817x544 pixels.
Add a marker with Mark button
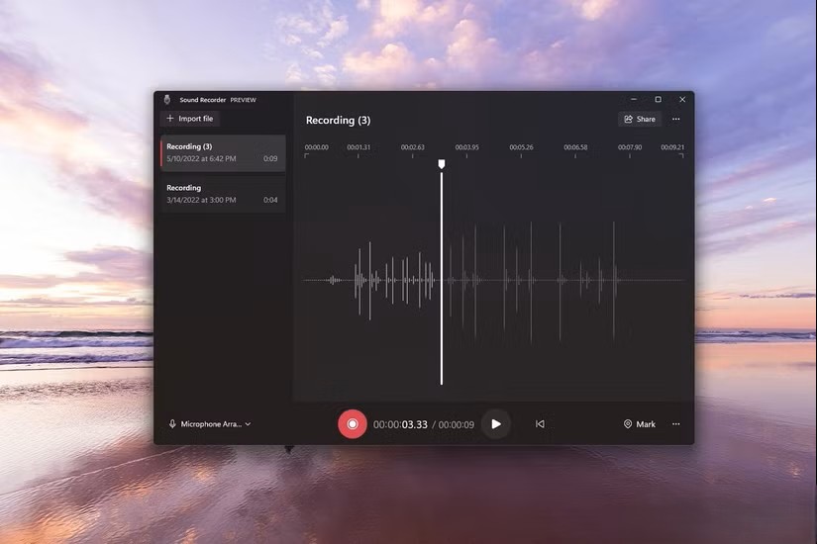(640, 424)
